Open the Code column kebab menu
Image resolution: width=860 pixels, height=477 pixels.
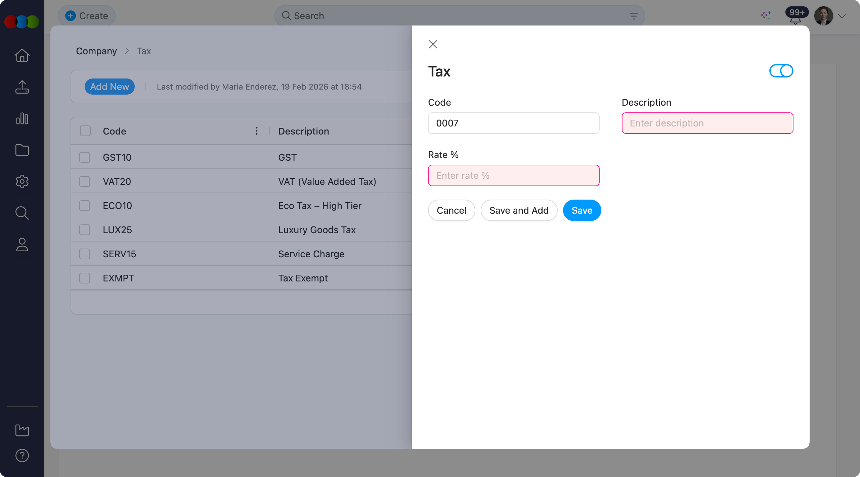[256, 131]
